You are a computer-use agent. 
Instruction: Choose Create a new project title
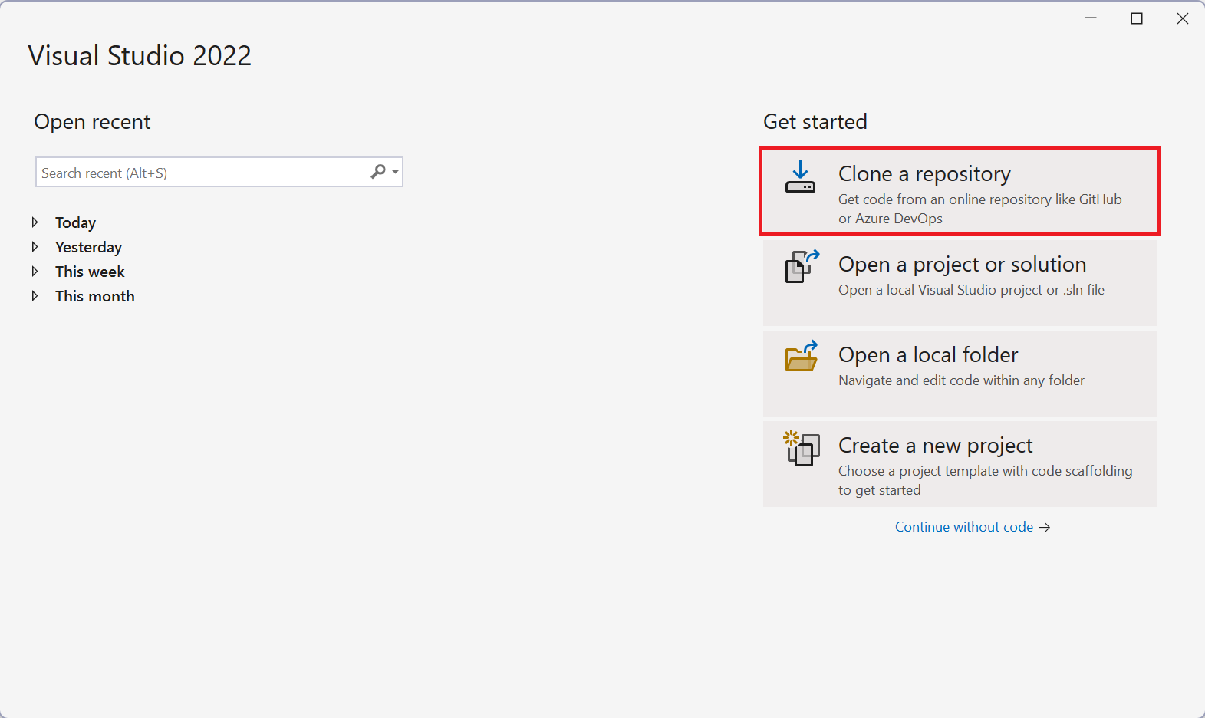point(935,446)
